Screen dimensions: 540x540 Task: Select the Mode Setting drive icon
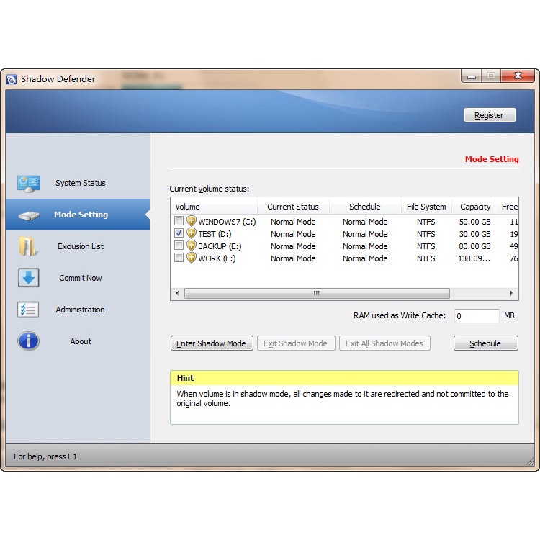coord(29,215)
